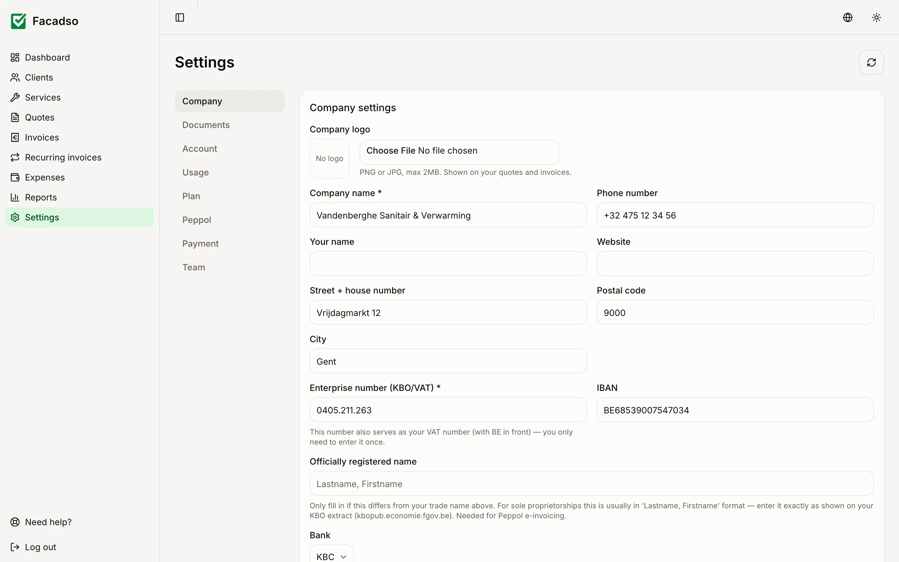Switch to the Plan tab
The width and height of the screenshot is (899, 562).
pyautogui.click(x=229, y=196)
